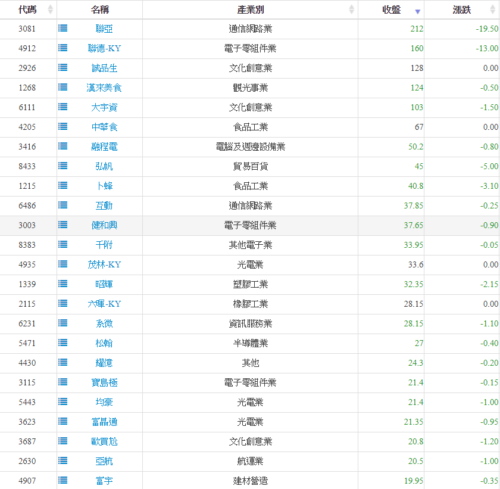Open the list icon next to 松翰
This screenshot has width=500, height=489.
(x=62, y=342)
